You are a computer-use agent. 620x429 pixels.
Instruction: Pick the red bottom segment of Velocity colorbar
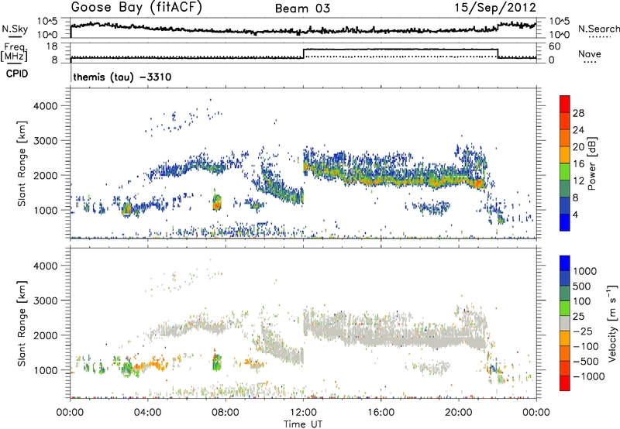click(565, 383)
